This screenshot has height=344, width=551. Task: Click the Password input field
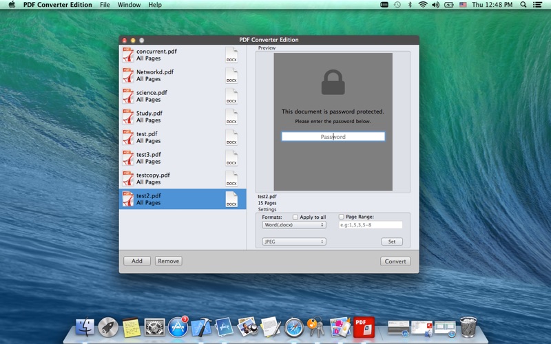pos(333,136)
